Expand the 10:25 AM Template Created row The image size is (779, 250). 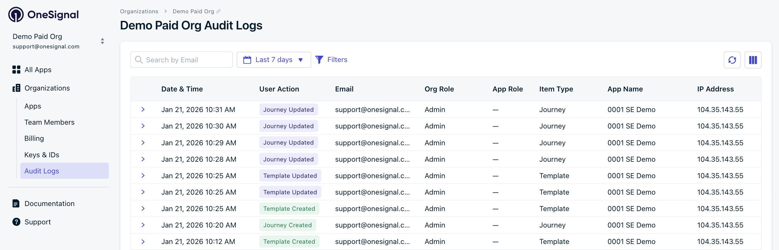[x=143, y=209]
